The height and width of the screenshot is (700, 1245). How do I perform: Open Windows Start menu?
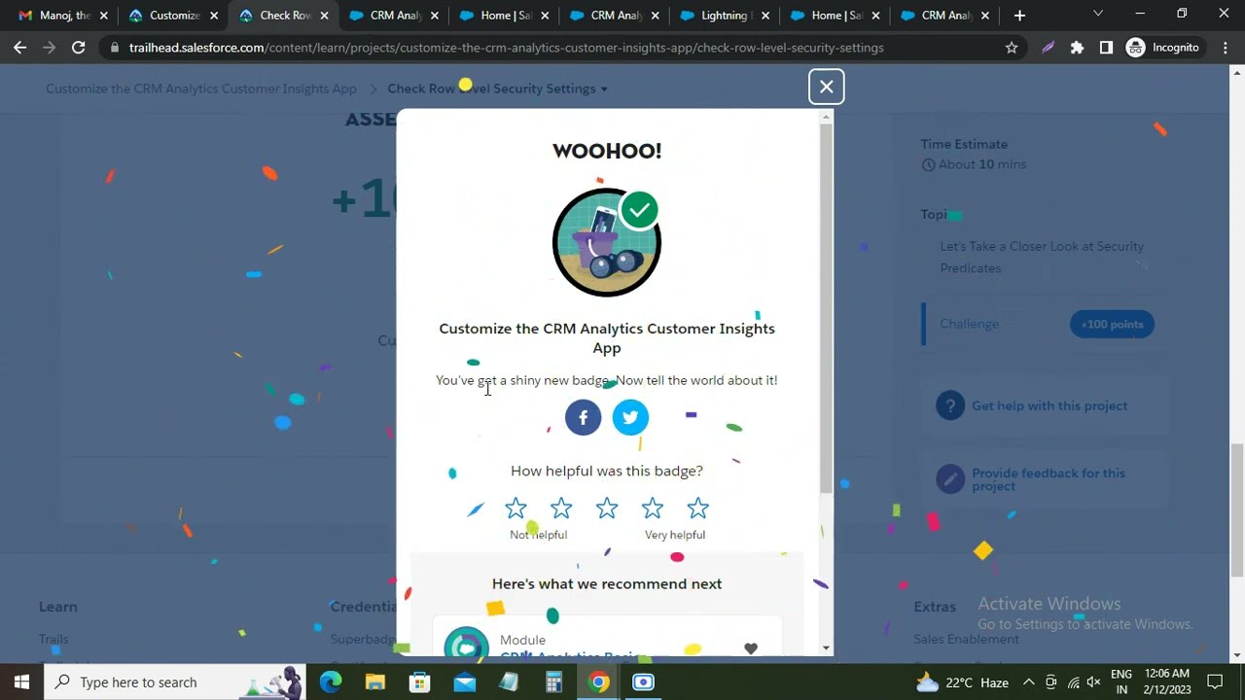point(21,682)
